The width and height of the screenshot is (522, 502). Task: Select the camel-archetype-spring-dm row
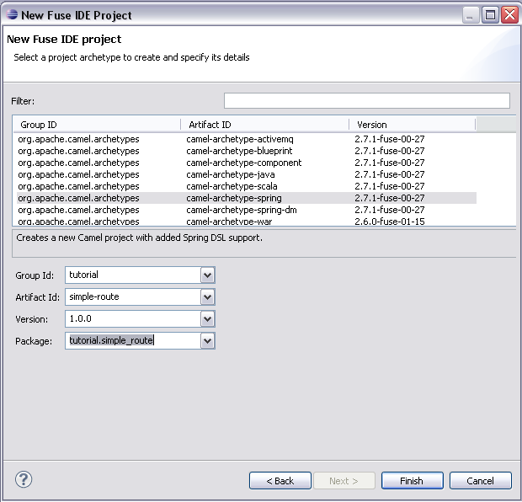[247, 210]
